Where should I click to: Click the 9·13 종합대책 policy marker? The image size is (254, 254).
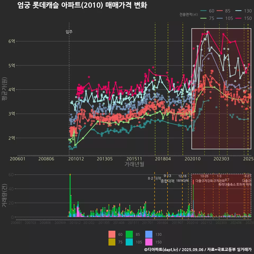point(167,178)
